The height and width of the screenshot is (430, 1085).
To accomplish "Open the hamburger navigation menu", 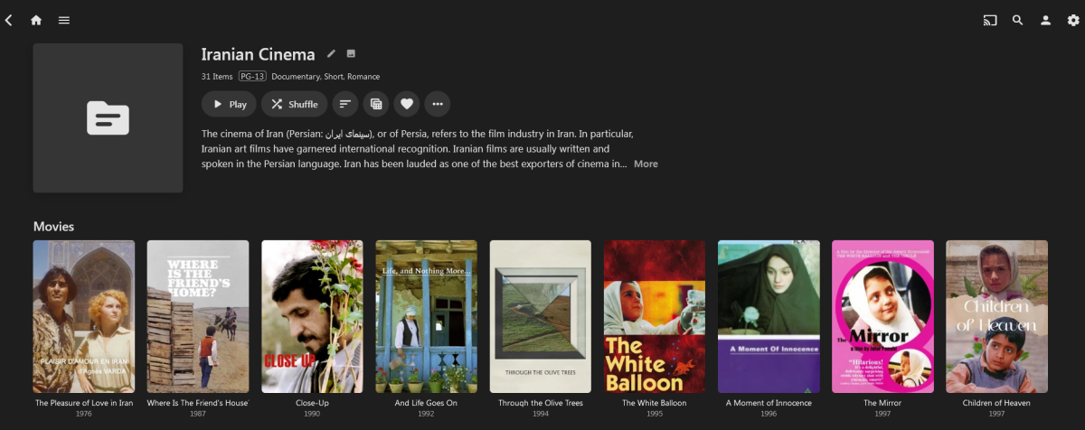I will pyautogui.click(x=64, y=20).
